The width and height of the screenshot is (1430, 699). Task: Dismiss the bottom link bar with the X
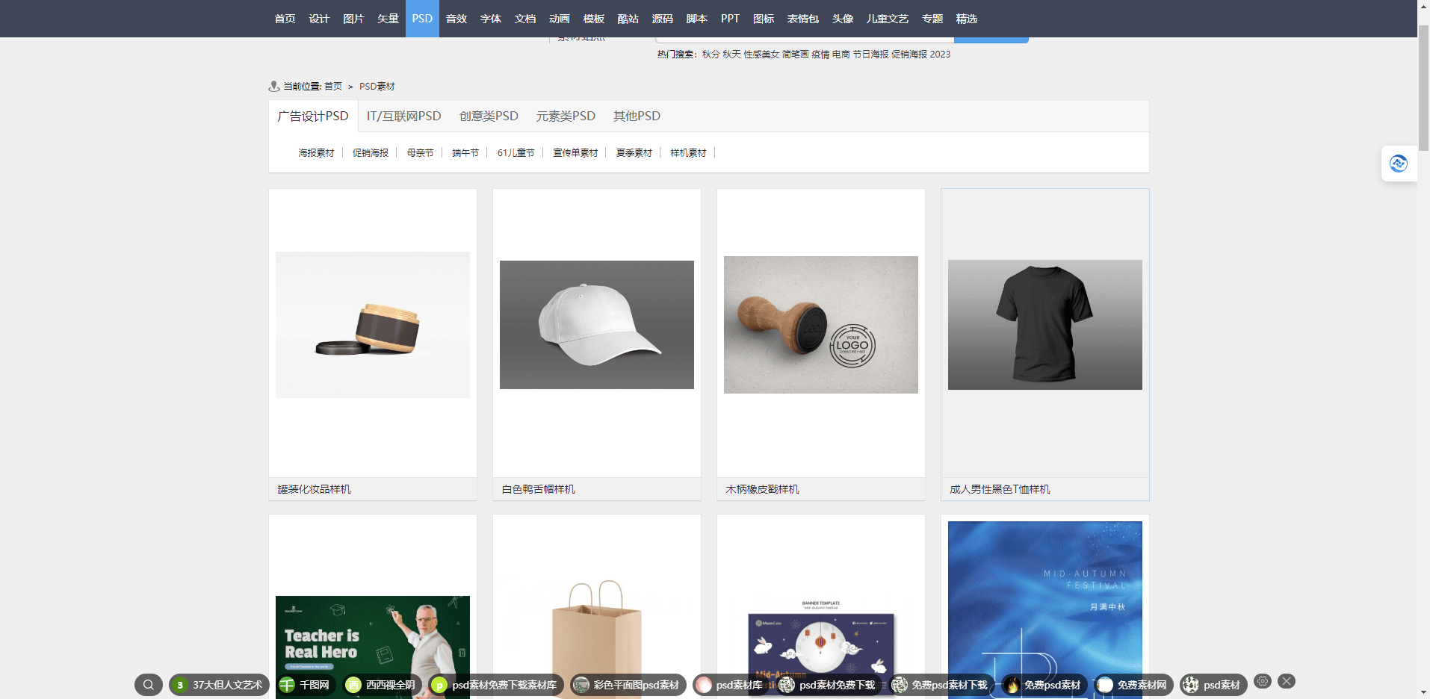pos(1286,680)
